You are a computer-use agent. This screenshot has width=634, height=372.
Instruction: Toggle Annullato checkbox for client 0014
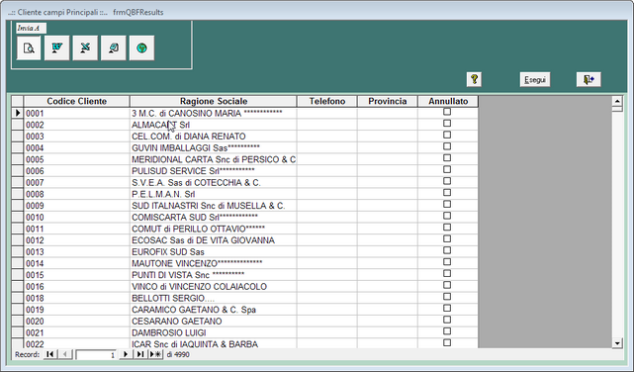(447, 262)
